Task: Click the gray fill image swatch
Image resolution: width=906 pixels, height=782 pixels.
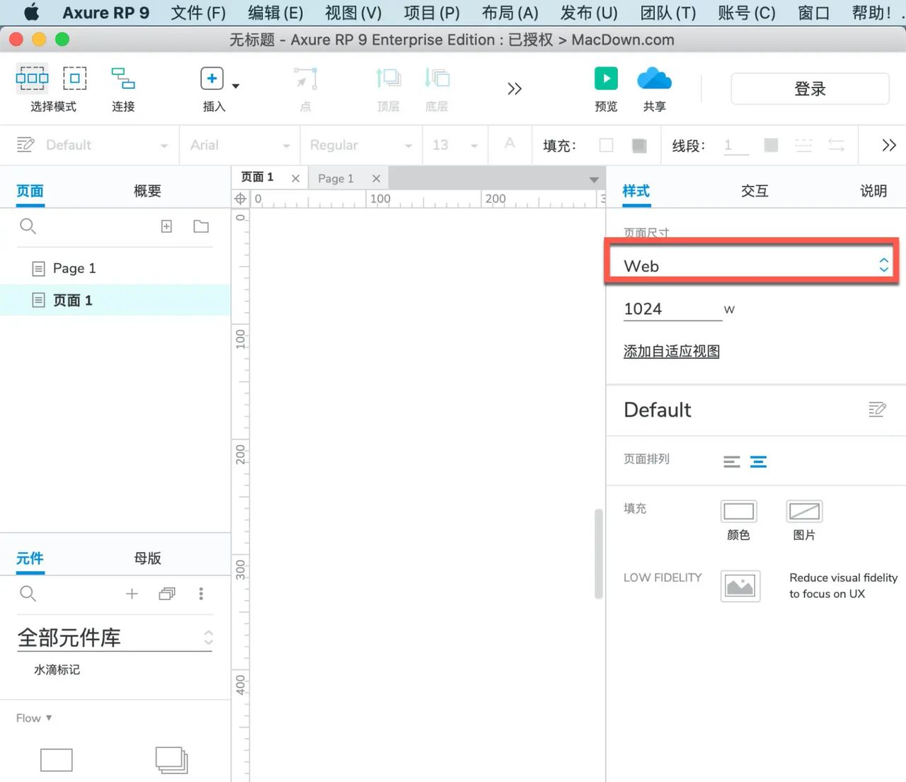Action: (x=639, y=145)
